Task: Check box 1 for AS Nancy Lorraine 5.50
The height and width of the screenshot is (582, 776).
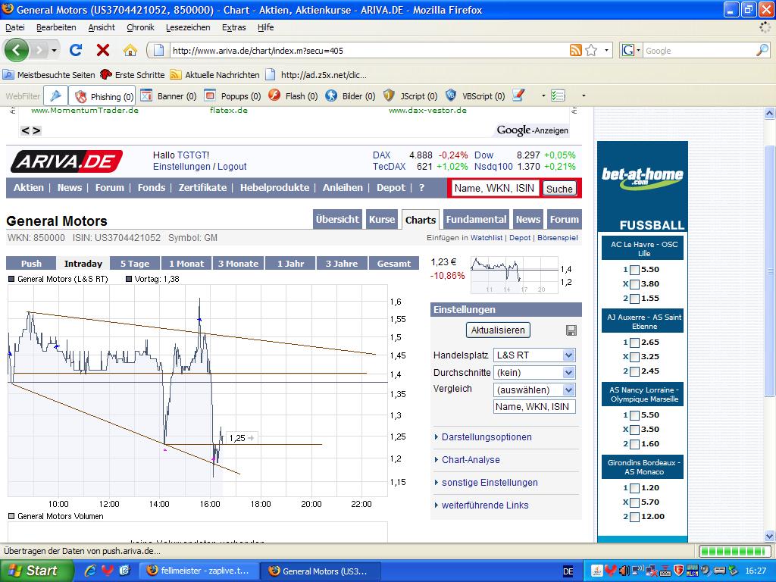Action: tap(634, 415)
